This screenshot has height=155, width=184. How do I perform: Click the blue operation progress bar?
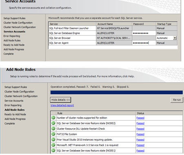click(117, 92)
